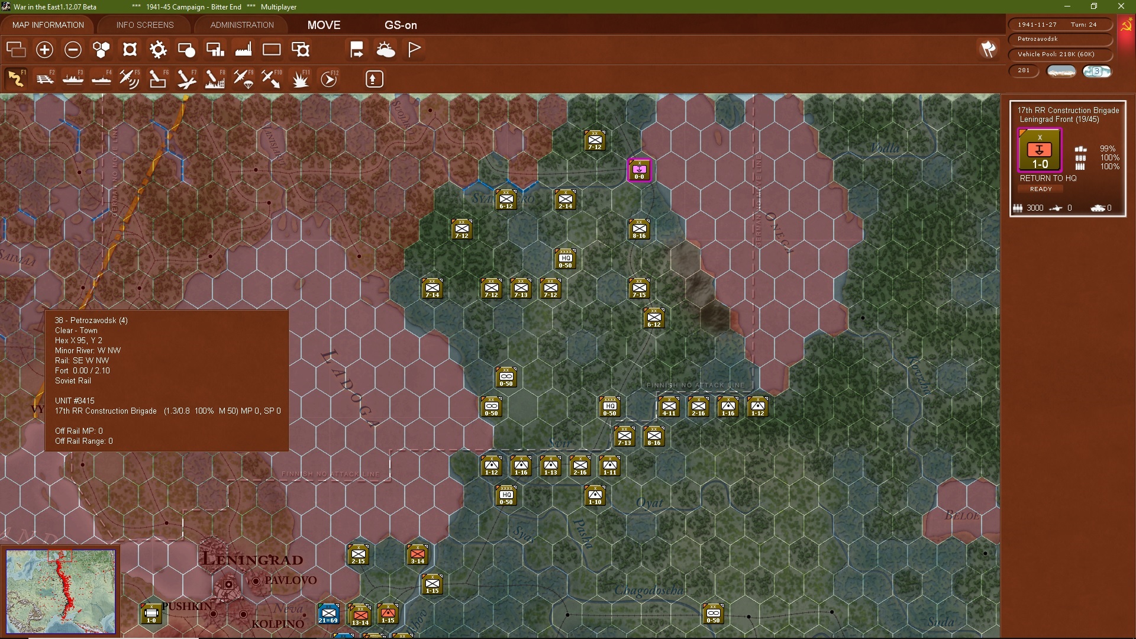
Task: Open the Administration tab
Action: tap(242, 25)
